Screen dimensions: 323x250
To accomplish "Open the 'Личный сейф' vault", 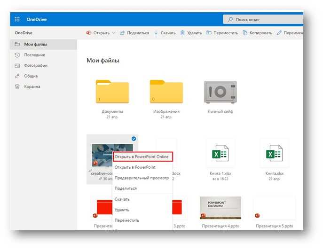I will coord(220,92).
